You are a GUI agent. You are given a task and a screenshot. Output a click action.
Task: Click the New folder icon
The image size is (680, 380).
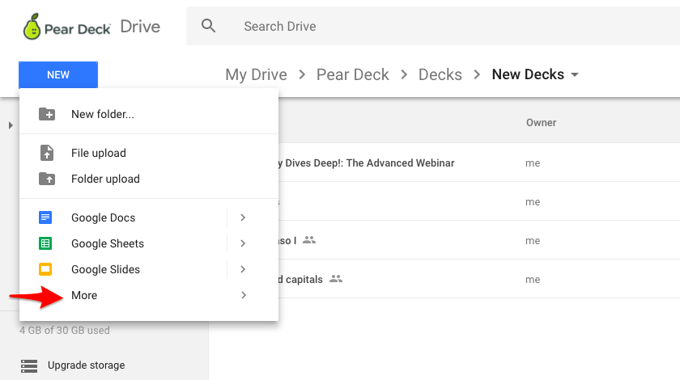click(47, 114)
